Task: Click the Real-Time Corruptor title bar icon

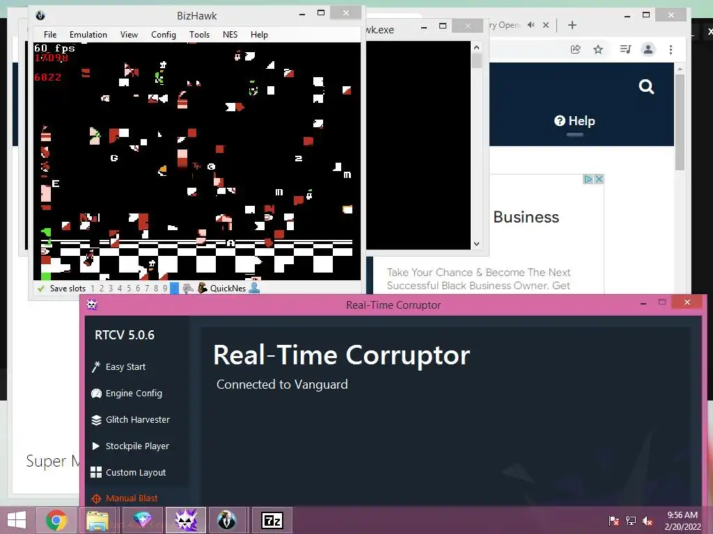Action: point(92,305)
